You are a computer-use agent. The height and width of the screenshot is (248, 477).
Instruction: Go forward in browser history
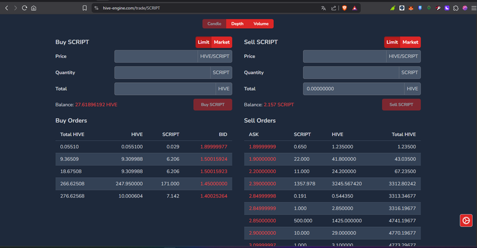click(x=15, y=8)
